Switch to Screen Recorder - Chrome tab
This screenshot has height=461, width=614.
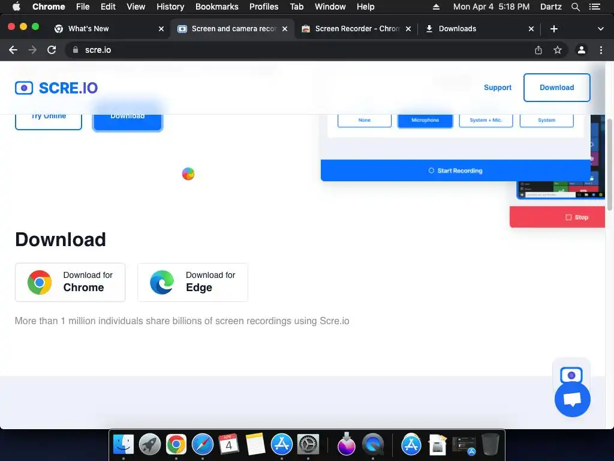click(x=357, y=29)
